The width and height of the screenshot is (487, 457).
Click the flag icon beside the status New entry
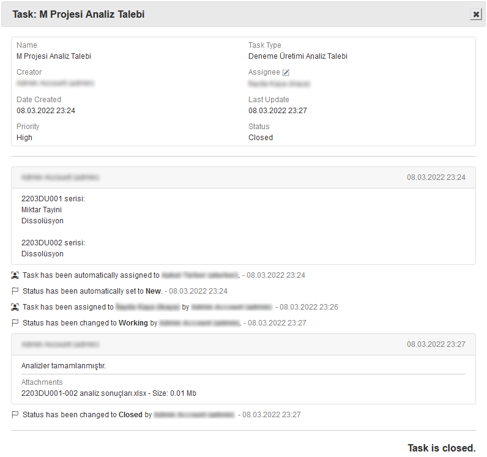click(15, 291)
